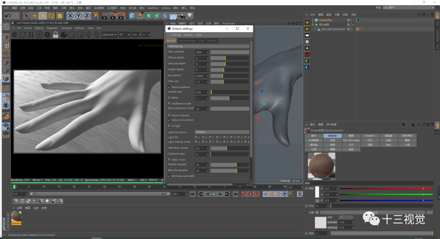The height and width of the screenshot is (239, 440).
Task: Click Max. samples stepper arrows
Action: pyautogui.click(x=208, y=52)
